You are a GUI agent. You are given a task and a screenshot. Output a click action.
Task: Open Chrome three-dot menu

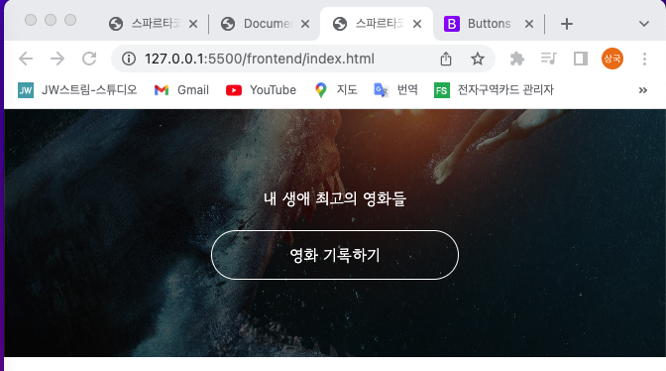pos(644,59)
